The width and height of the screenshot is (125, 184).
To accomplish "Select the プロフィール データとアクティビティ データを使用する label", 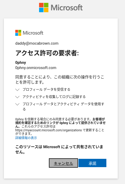I will pos(63,107).
